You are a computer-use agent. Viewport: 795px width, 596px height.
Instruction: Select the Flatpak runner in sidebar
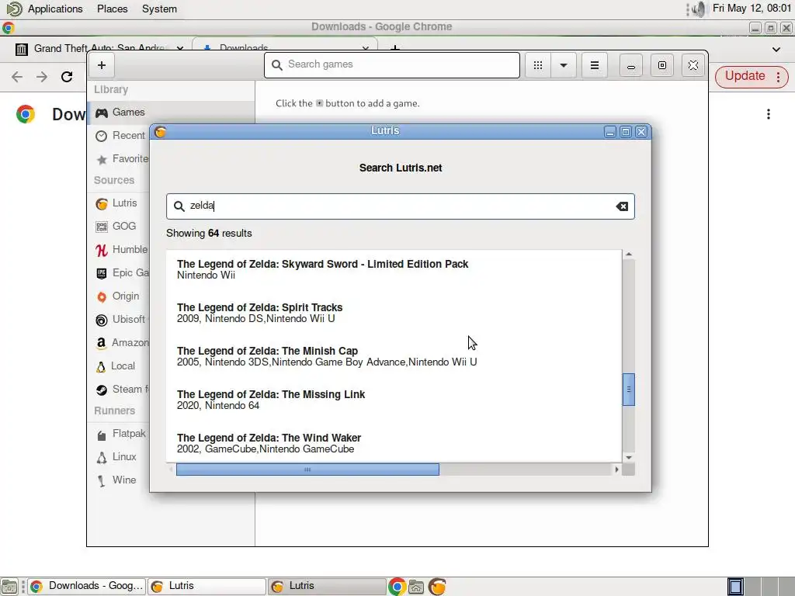click(120, 434)
